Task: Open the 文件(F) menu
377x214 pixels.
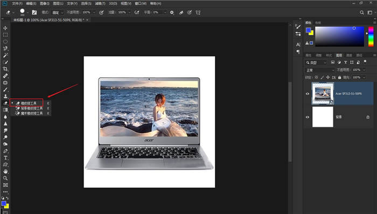Action: point(17,4)
